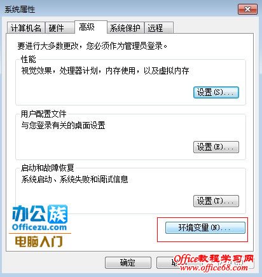This screenshot has height=277, width=262.
Task: Open 环境变量(N) environment variables
Action: tap(205, 228)
